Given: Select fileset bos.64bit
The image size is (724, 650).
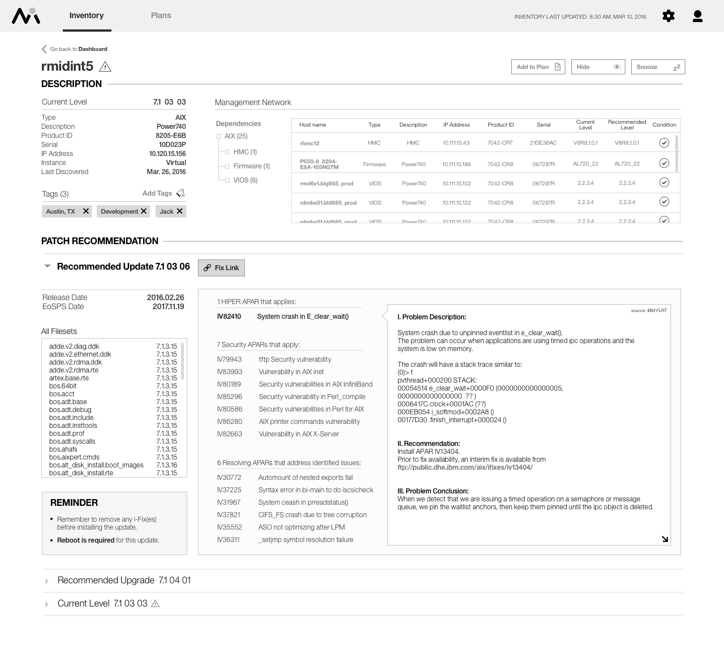Looking at the screenshot, I should [x=113, y=386].
